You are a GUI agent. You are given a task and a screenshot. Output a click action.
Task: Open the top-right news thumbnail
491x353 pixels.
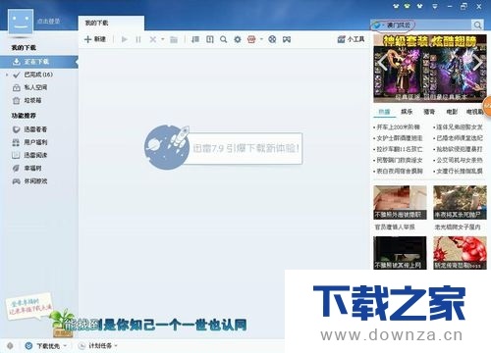460,202
